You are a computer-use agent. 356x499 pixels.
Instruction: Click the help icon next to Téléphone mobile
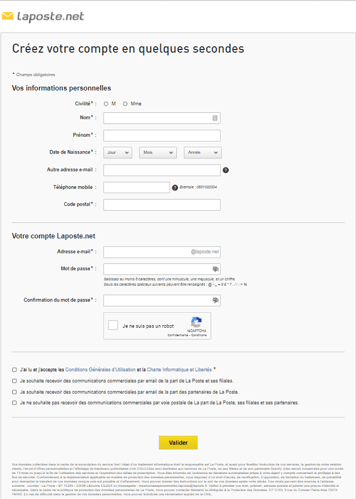coord(176,187)
